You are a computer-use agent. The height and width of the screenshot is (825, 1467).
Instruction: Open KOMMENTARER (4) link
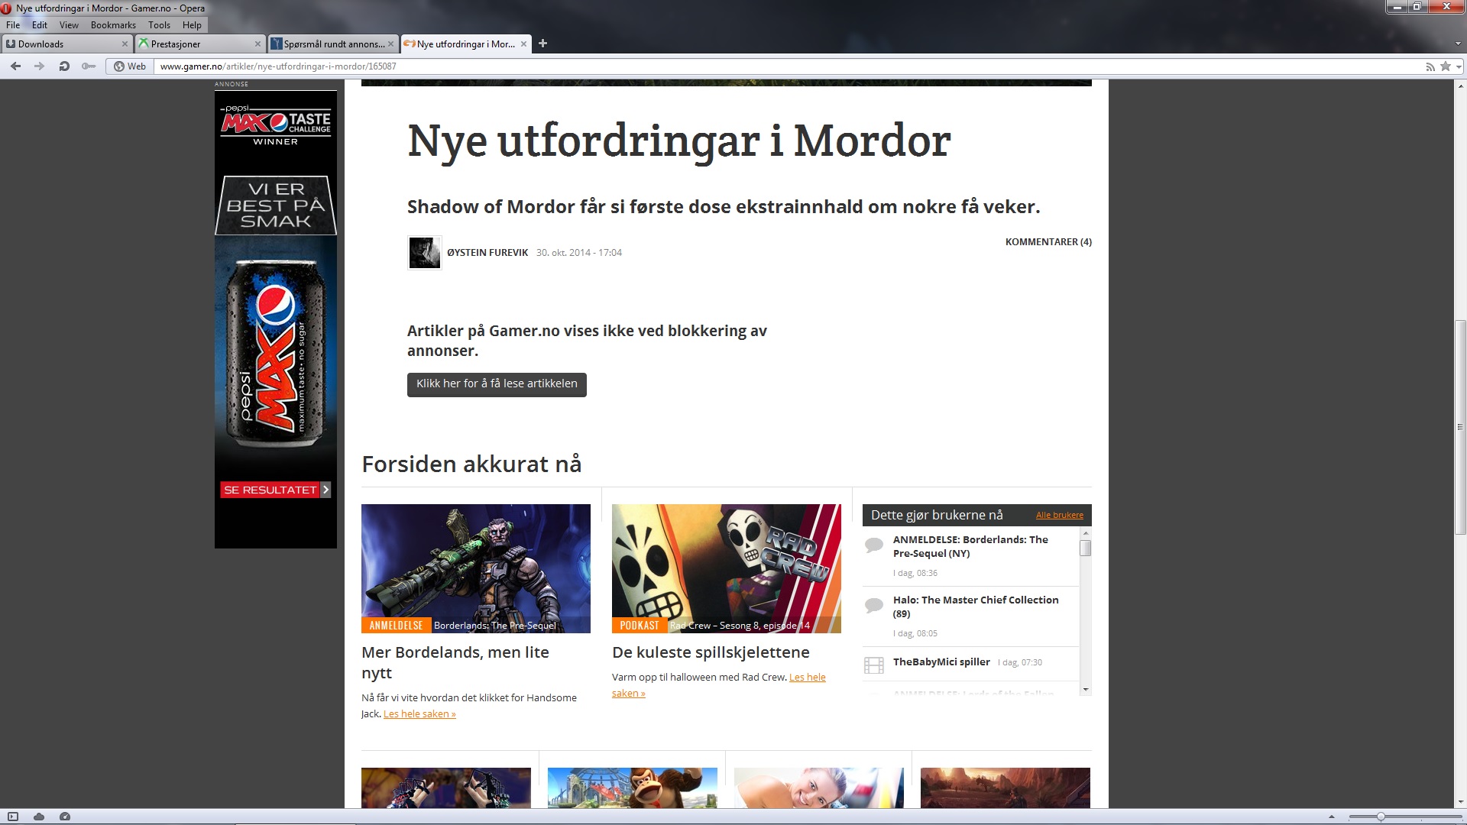tap(1048, 242)
